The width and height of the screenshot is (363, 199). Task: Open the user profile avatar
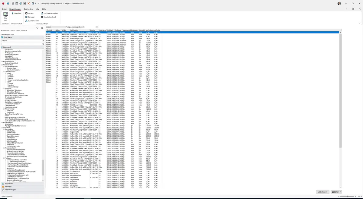(x=339, y=3)
